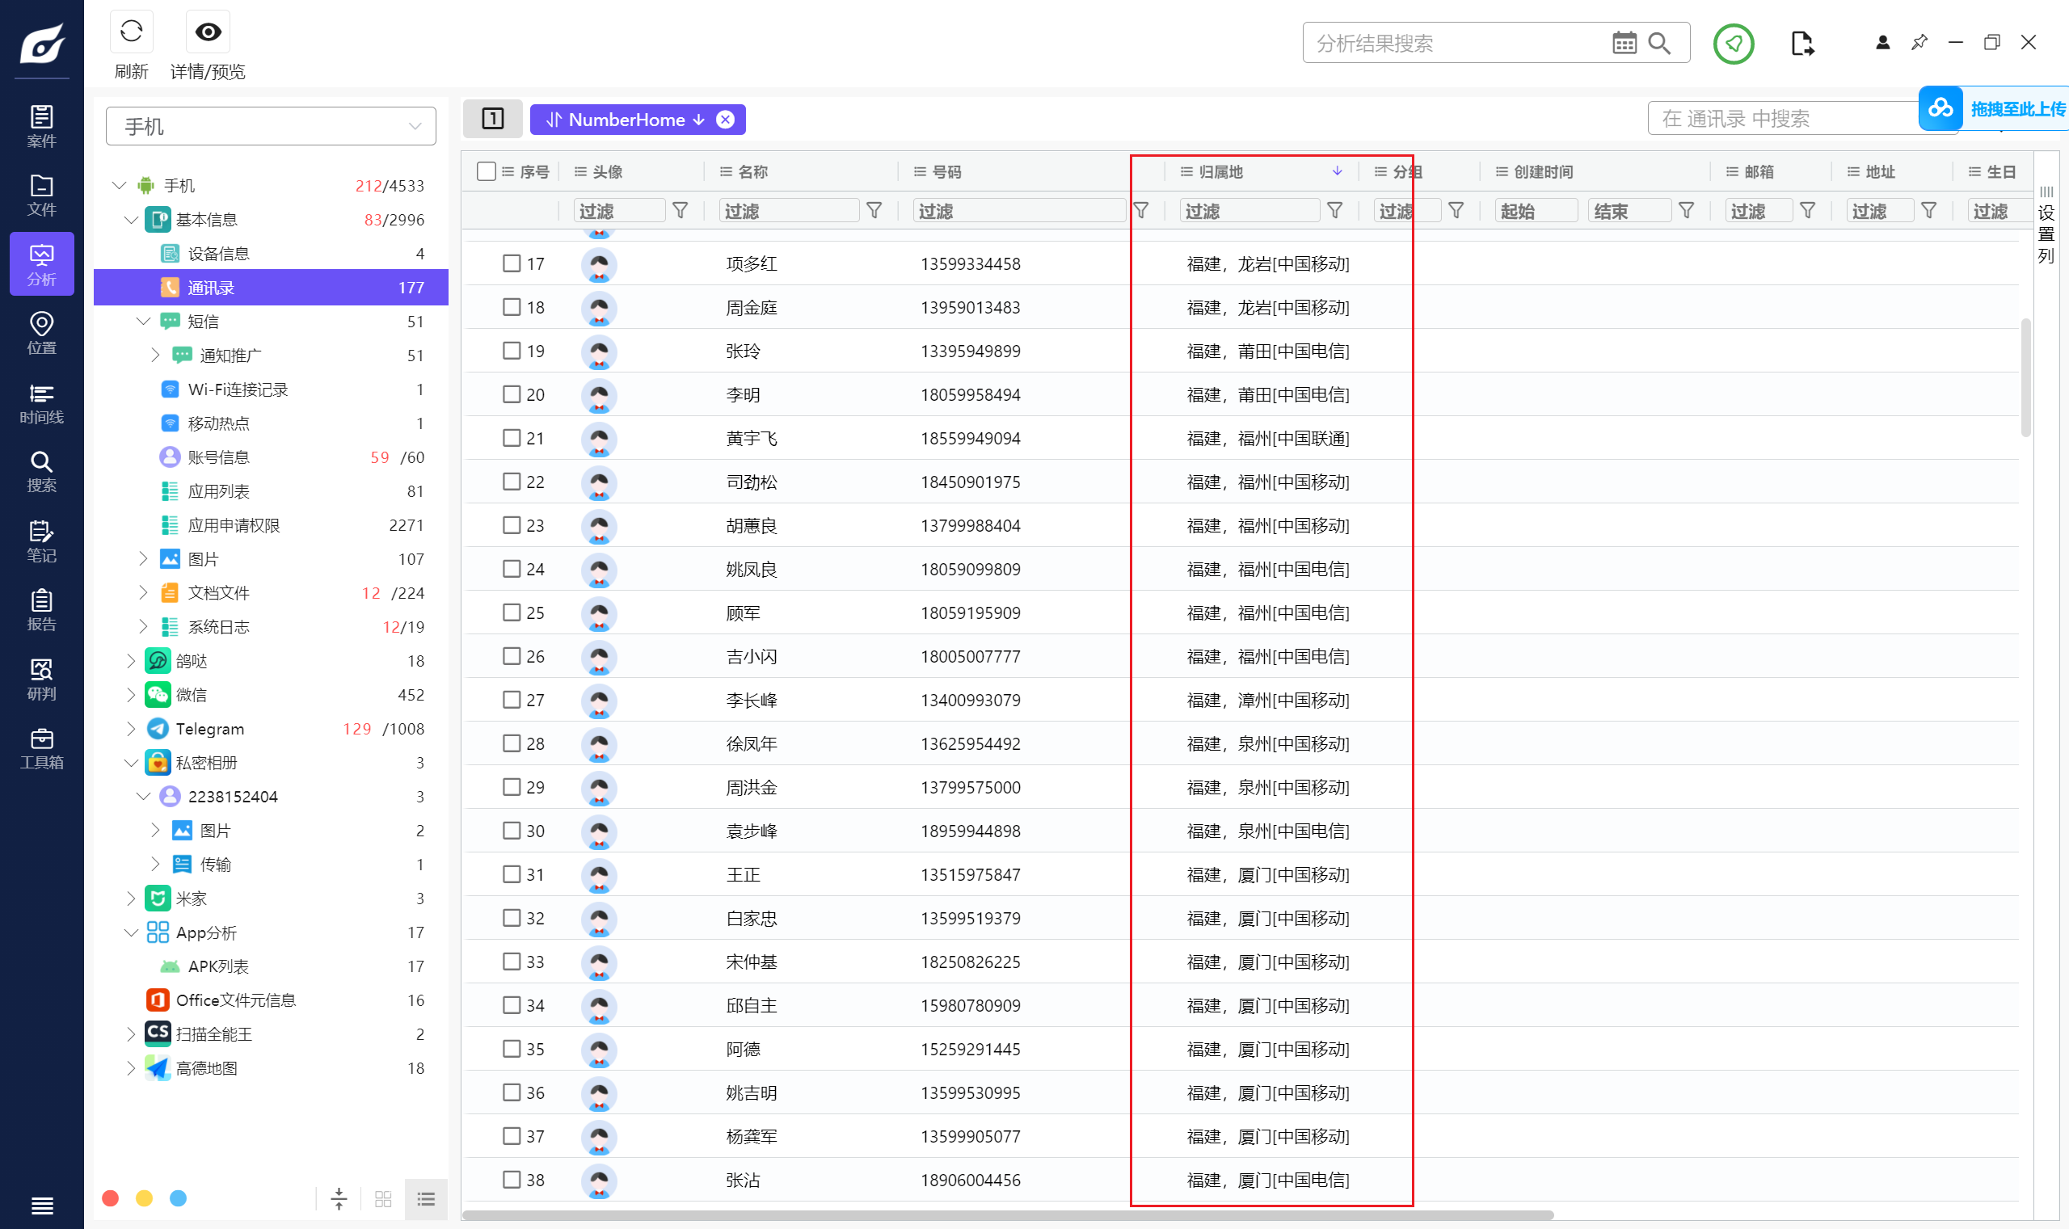Click the Refresh (刷新) toolbar icon
The image size is (2069, 1229).
[x=131, y=33]
